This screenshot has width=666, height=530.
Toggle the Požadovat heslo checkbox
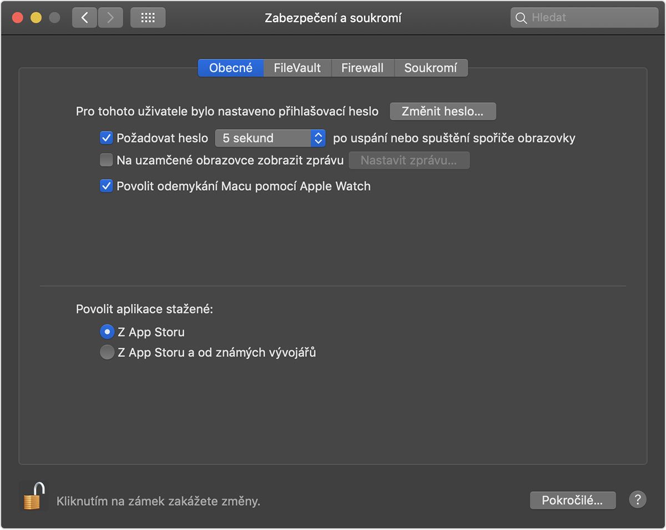[106, 138]
